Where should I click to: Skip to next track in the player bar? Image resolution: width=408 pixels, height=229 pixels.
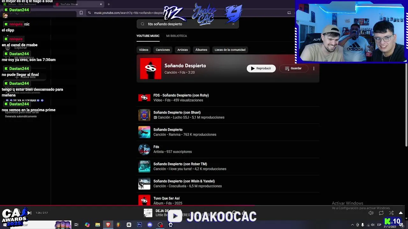(29, 213)
